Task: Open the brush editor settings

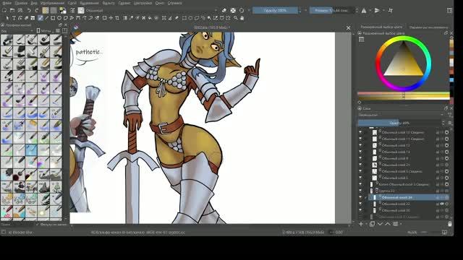Action: coord(72,10)
